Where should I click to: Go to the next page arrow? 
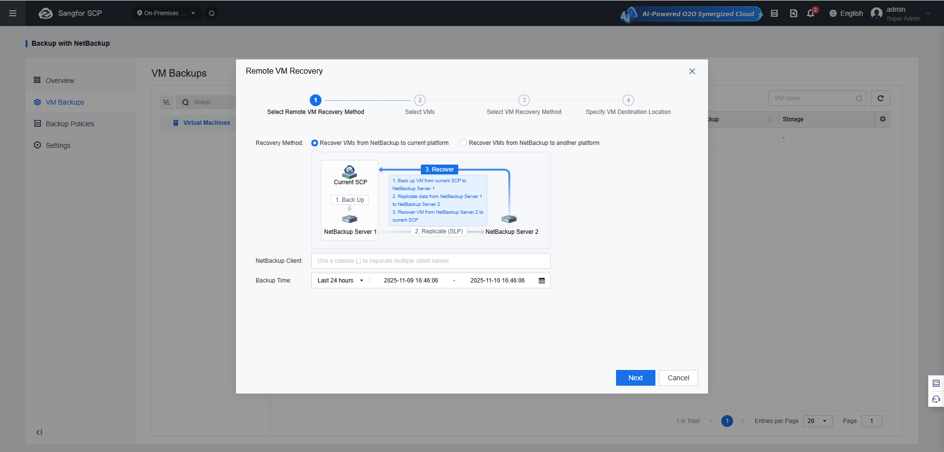[743, 421]
